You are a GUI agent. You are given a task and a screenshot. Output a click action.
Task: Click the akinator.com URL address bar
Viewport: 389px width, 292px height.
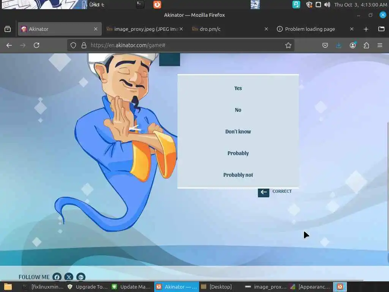[x=180, y=45]
